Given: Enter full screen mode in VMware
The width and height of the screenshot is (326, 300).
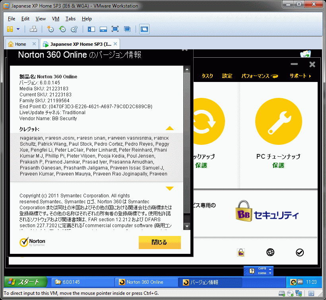Looking at the screenshot, I should tap(115, 29).
